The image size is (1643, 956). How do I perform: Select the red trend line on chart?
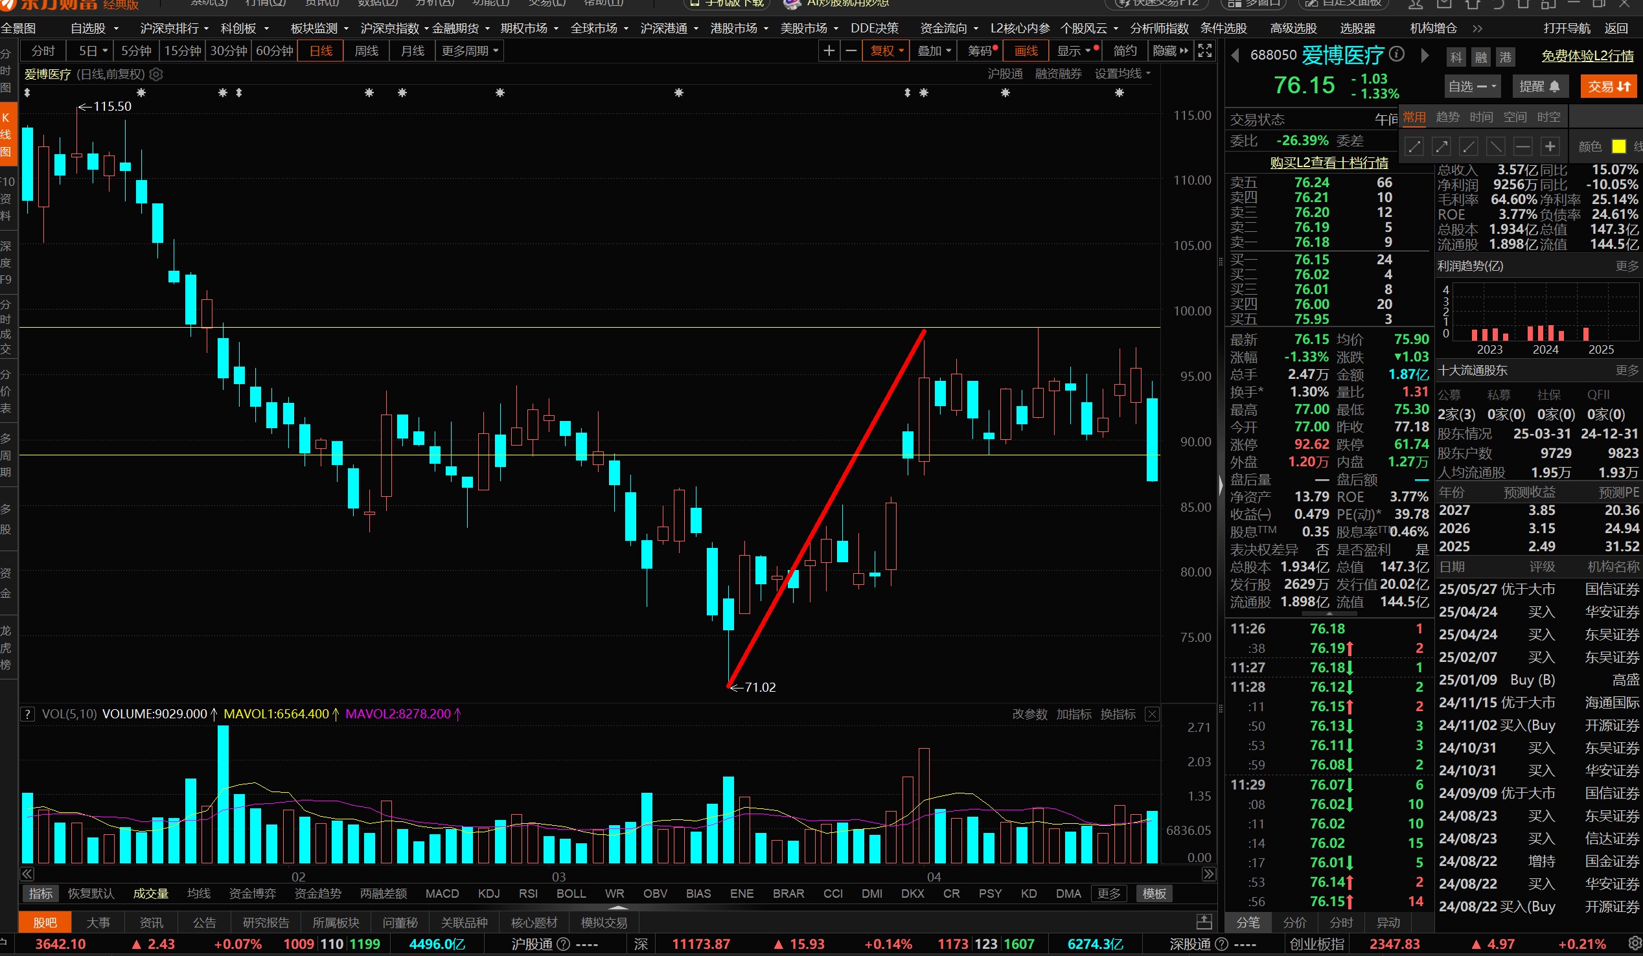826,508
